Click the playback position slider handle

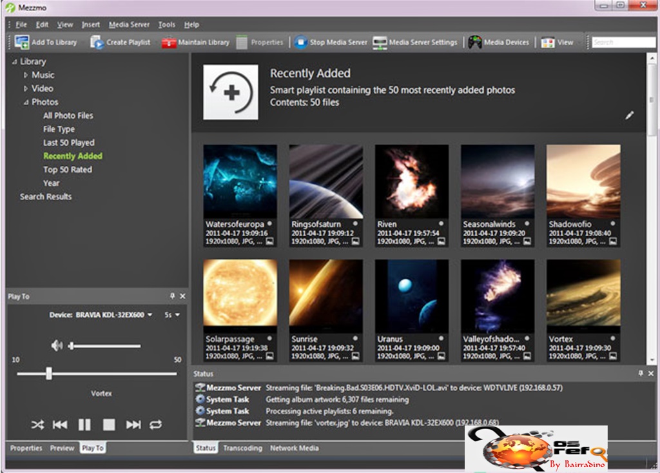pos(49,374)
